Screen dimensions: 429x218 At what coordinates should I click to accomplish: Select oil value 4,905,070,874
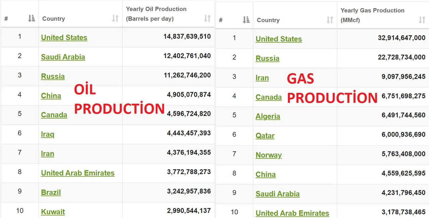point(189,94)
